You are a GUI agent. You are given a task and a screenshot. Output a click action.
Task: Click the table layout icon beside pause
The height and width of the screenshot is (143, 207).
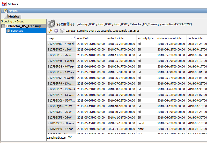(x=62, y=31)
